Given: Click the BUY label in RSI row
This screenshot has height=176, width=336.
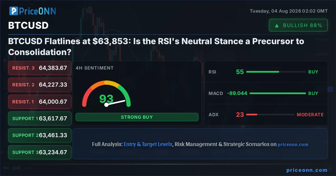Looking at the screenshot, I should (x=313, y=72).
